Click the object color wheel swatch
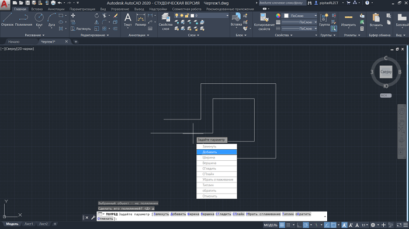The image size is (409, 229). [x=278, y=16]
